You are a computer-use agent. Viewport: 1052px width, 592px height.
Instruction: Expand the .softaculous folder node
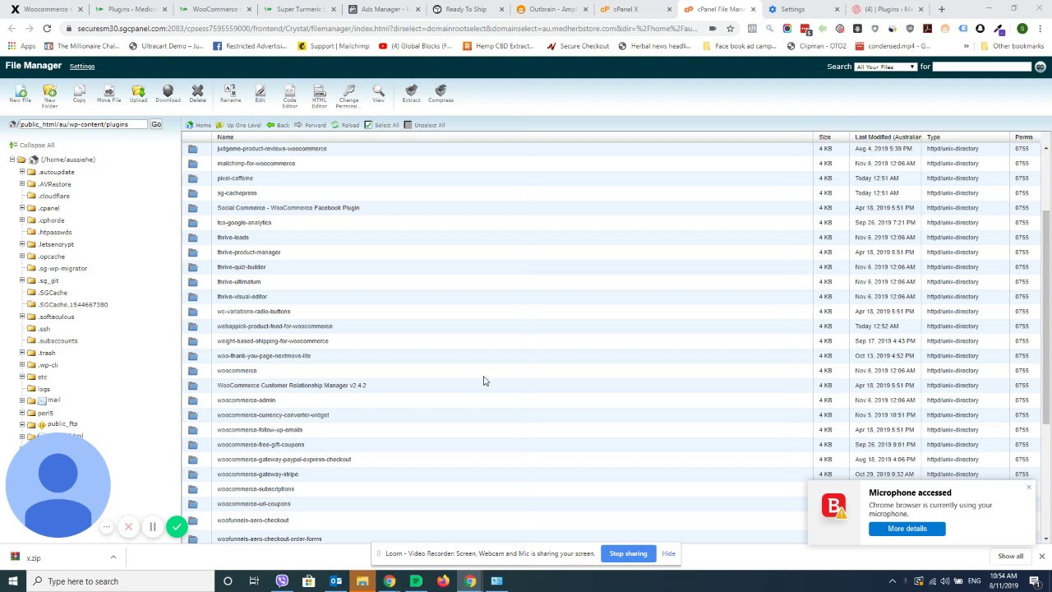22,317
